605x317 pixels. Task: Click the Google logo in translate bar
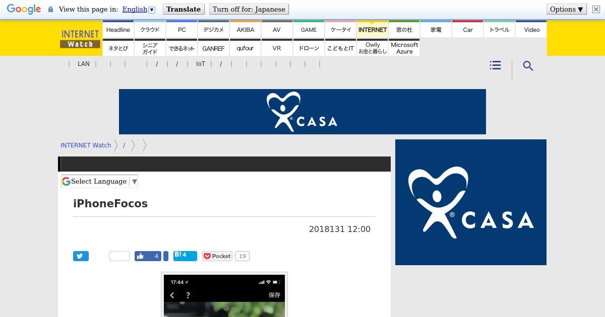click(24, 10)
